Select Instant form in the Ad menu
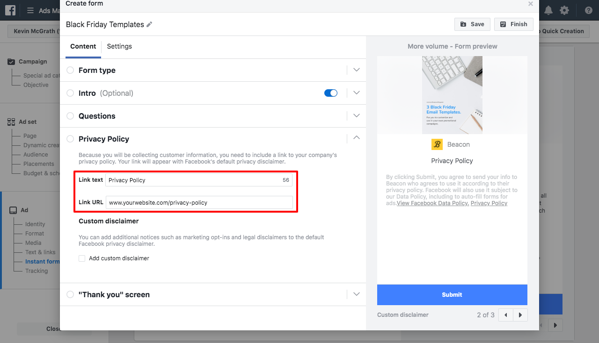The width and height of the screenshot is (599, 343). (44, 261)
